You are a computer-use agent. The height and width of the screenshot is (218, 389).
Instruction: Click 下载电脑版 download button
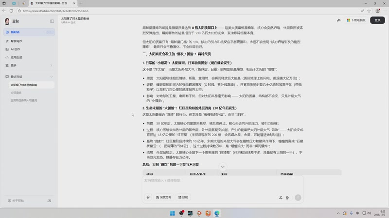pyautogui.click(x=356, y=20)
